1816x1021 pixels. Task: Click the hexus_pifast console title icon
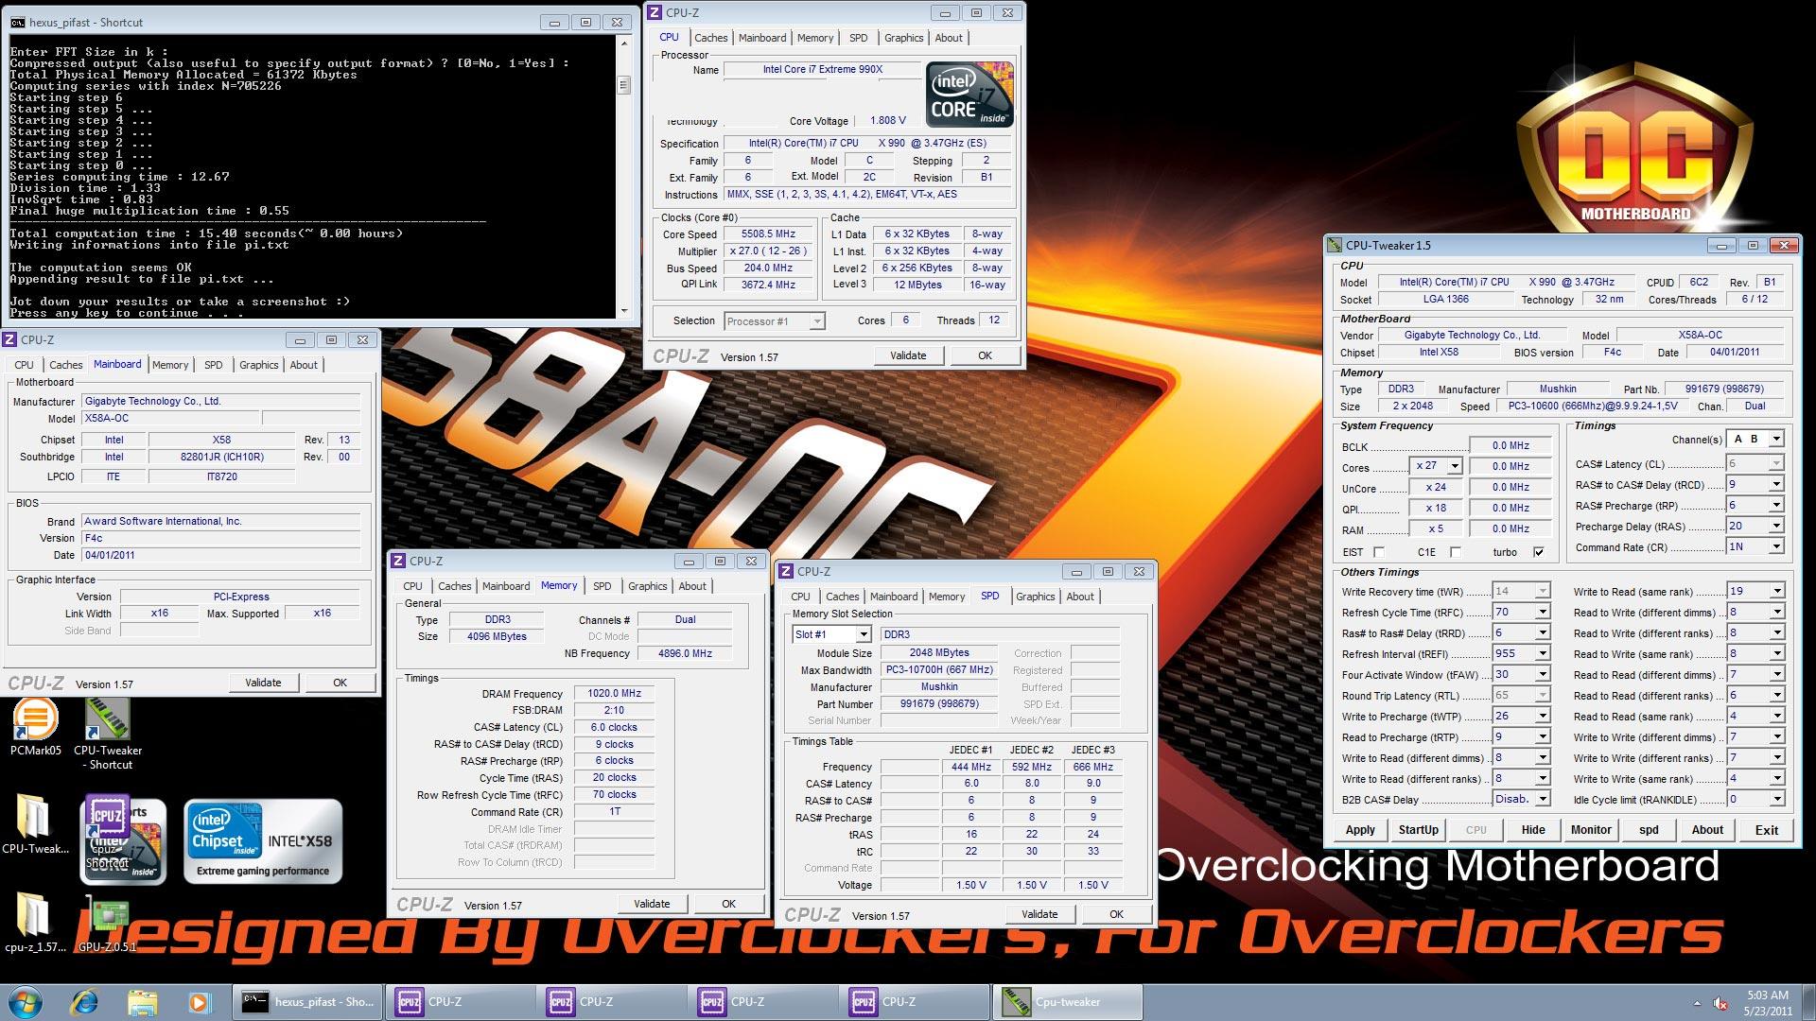coord(17,23)
